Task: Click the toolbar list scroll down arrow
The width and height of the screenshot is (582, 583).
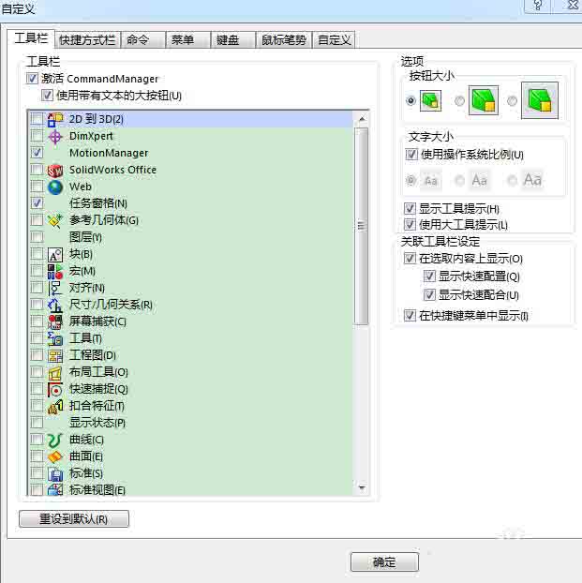Action: [x=362, y=487]
